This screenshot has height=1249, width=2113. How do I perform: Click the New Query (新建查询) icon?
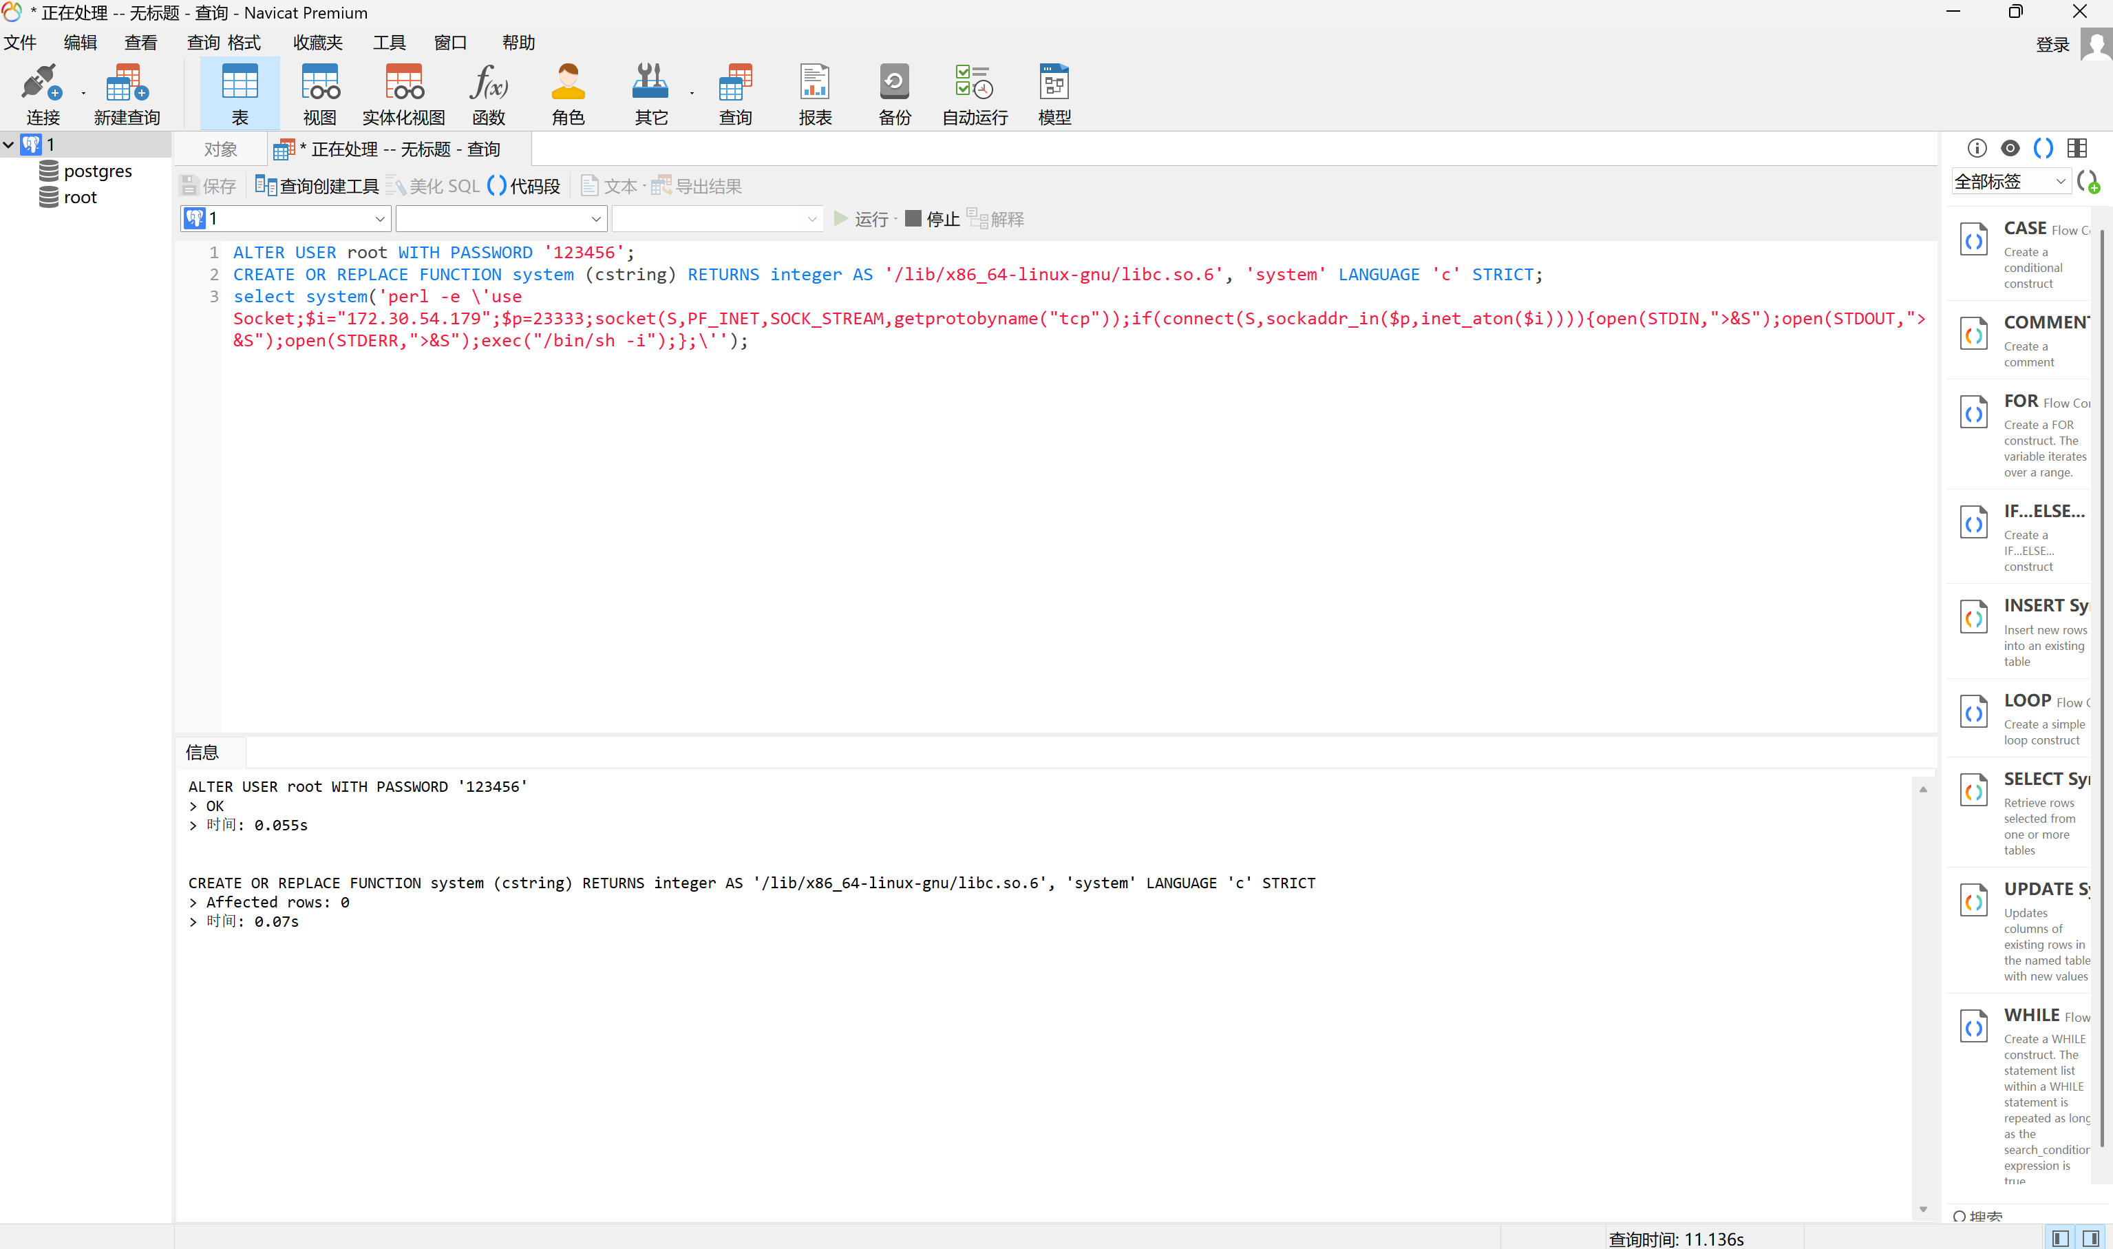tap(126, 94)
